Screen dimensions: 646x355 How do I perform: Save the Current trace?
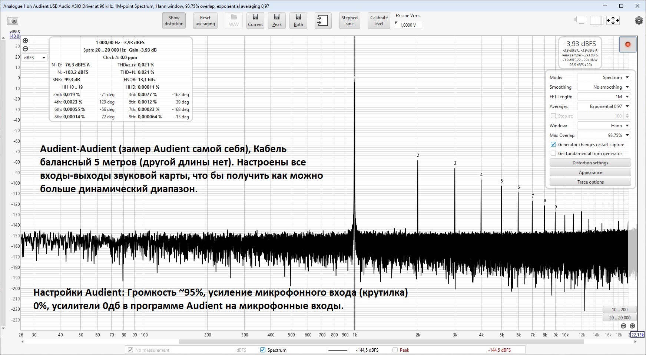click(255, 20)
